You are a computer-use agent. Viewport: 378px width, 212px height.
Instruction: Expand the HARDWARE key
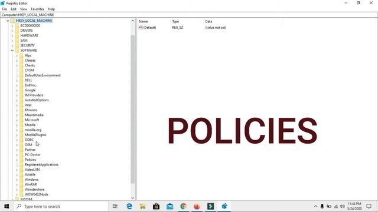(12, 35)
